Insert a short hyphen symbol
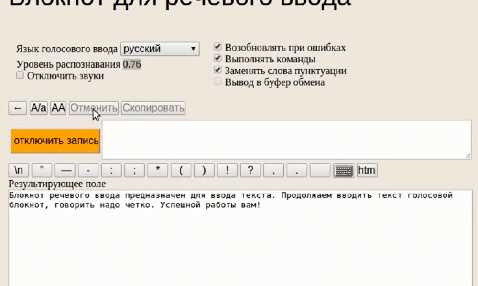This screenshot has height=286, width=478. click(x=88, y=170)
